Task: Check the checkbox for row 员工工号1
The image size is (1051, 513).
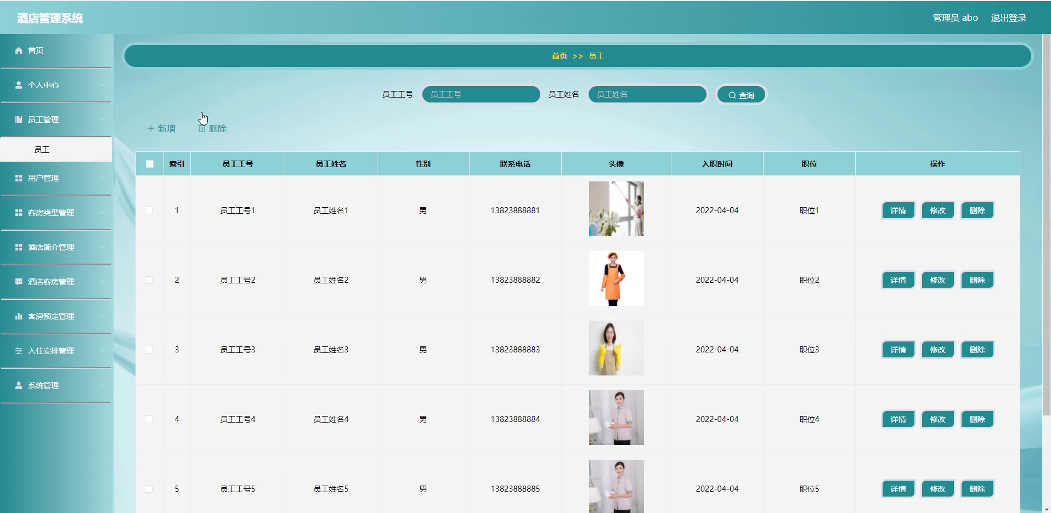Action: pyautogui.click(x=149, y=210)
